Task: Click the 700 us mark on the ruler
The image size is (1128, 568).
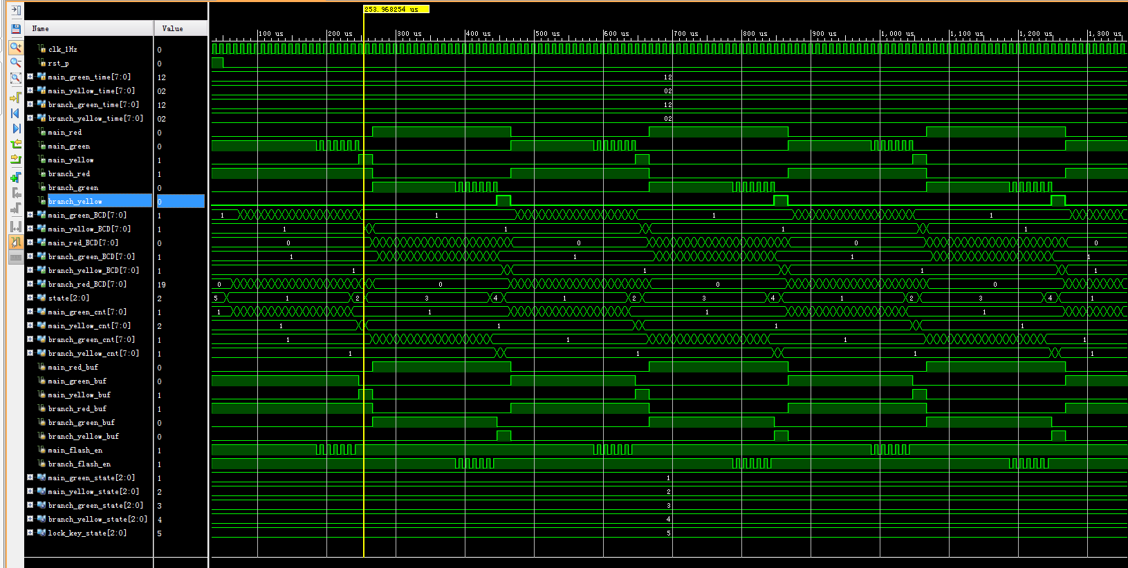Action: [685, 33]
